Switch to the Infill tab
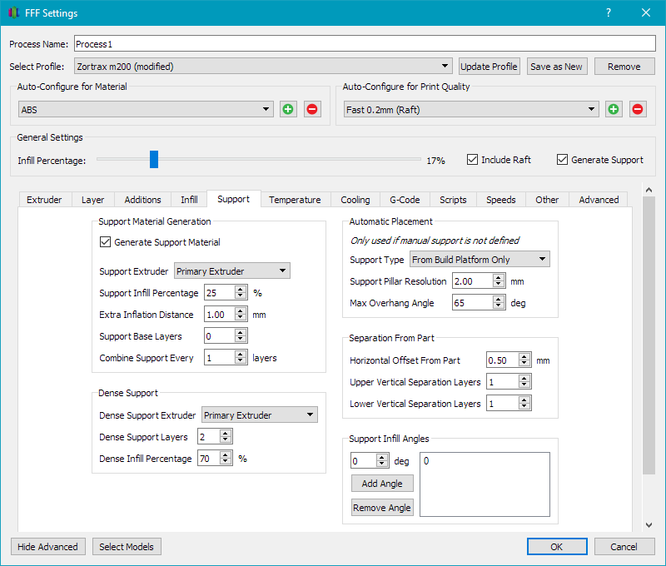This screenshot has width=666, height=566. point(189,200)
